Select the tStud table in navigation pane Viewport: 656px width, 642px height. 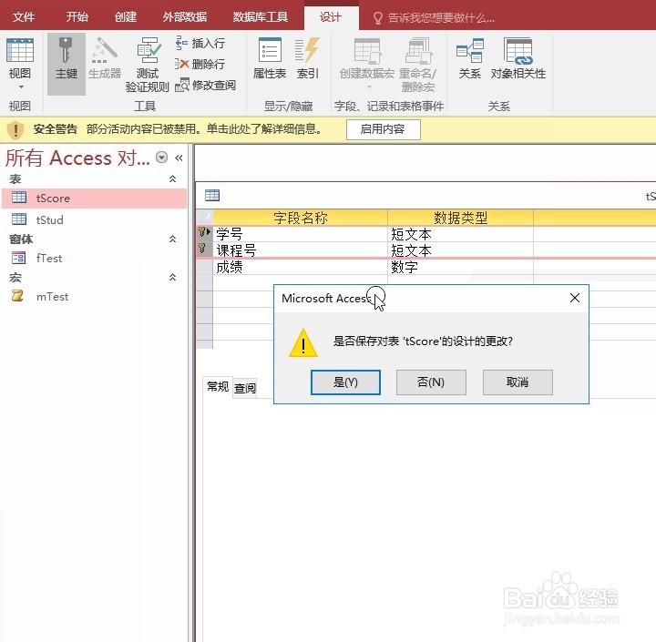point(94,219)
